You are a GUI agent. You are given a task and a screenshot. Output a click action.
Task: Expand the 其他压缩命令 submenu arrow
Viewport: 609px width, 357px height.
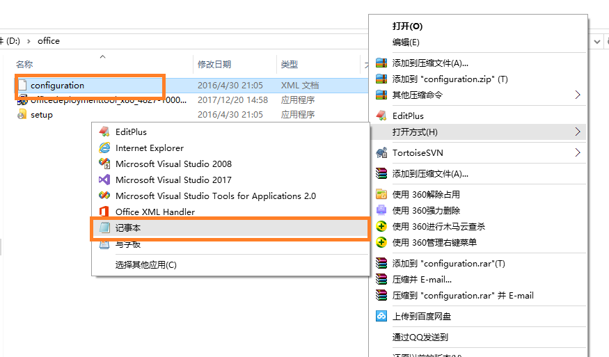(x=578, y=95)
